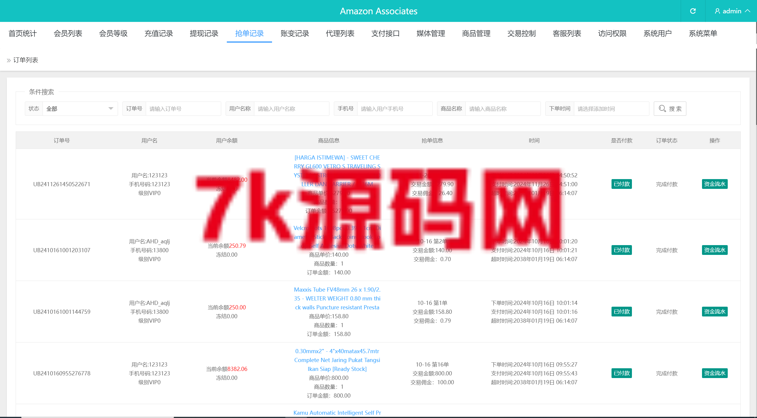The image size is (757, 418).
Task: Click the 订单状态 column header
Action: (x=667, y=140)
